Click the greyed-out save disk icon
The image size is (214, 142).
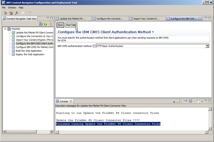tap(23, 13)
